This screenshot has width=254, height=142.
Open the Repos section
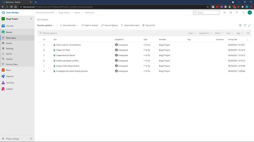pos(9,70)
